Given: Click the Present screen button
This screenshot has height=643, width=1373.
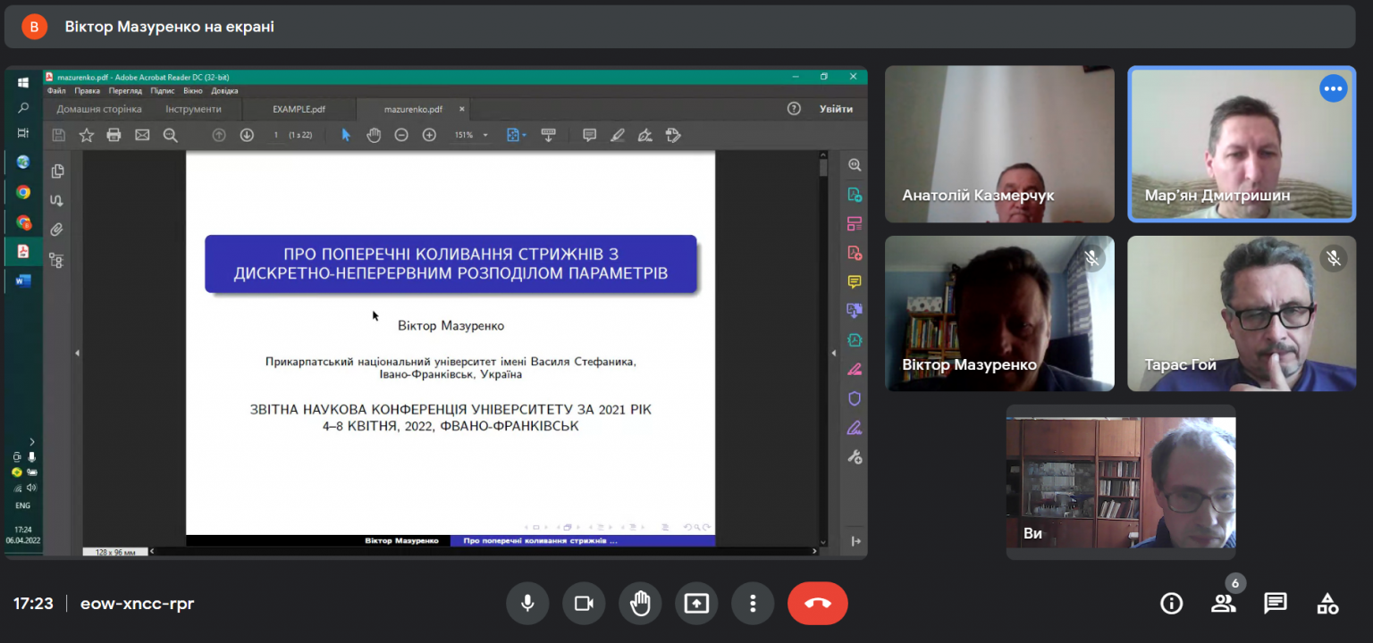Looking at the screenshot, I should coord(696,604).
